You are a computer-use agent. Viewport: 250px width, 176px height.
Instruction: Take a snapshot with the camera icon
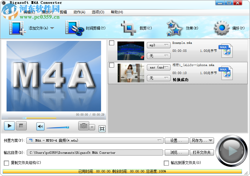coord(84,126)
